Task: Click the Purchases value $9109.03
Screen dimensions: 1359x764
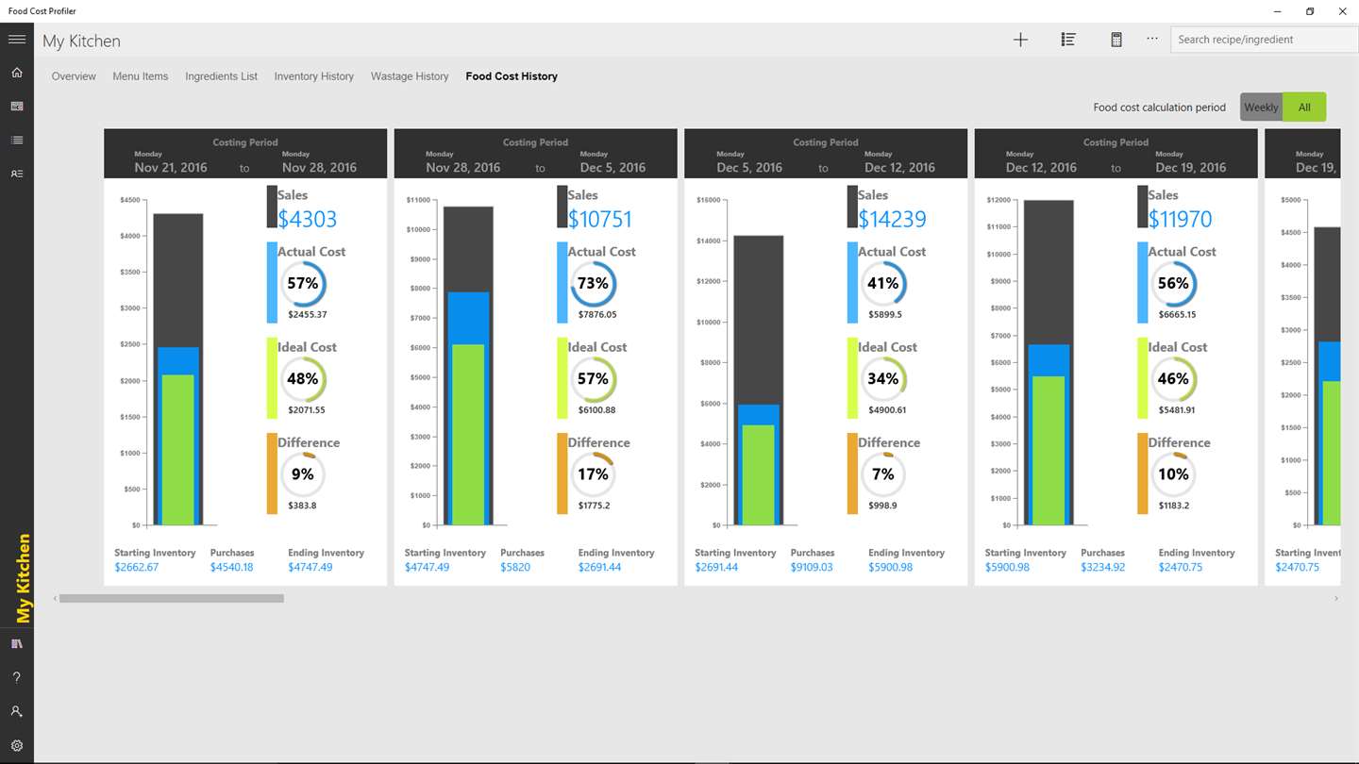Action: coord(813,568)
